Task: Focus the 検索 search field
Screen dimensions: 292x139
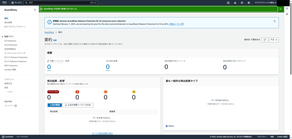Action: [61, 3]
